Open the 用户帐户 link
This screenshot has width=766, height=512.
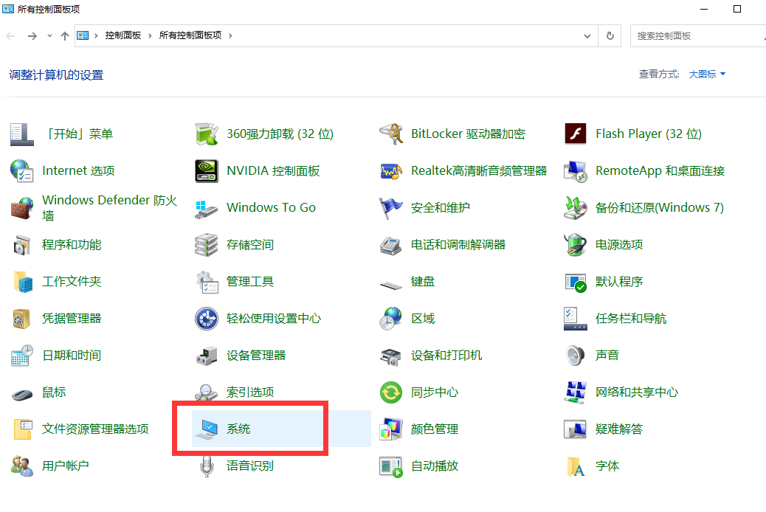pos(66,466)
